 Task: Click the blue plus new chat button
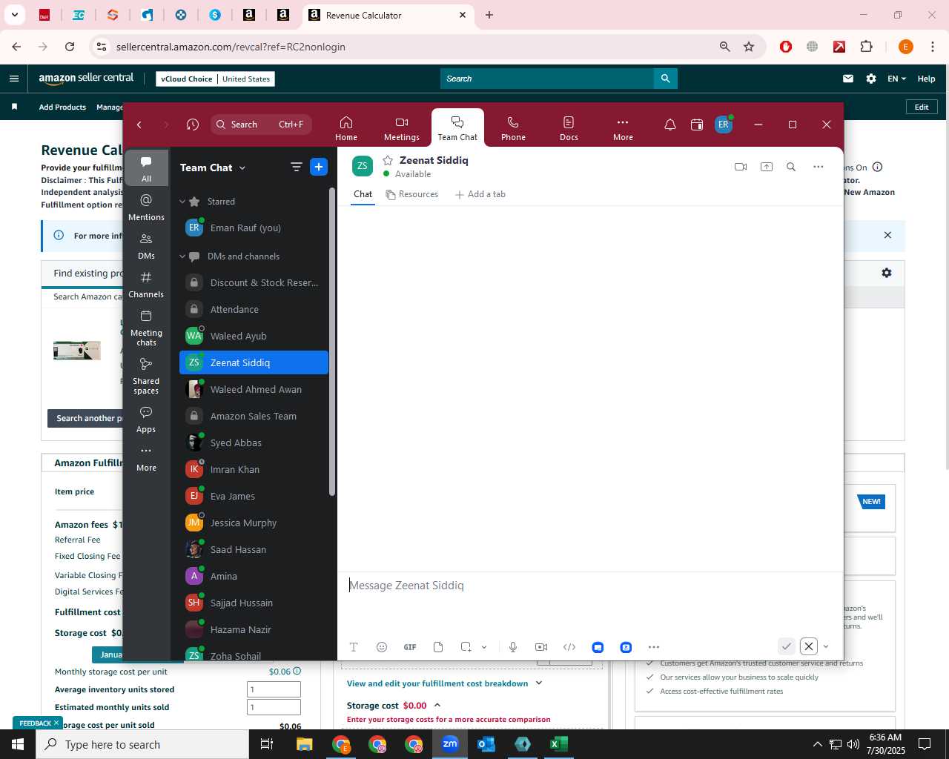[319, 167]
